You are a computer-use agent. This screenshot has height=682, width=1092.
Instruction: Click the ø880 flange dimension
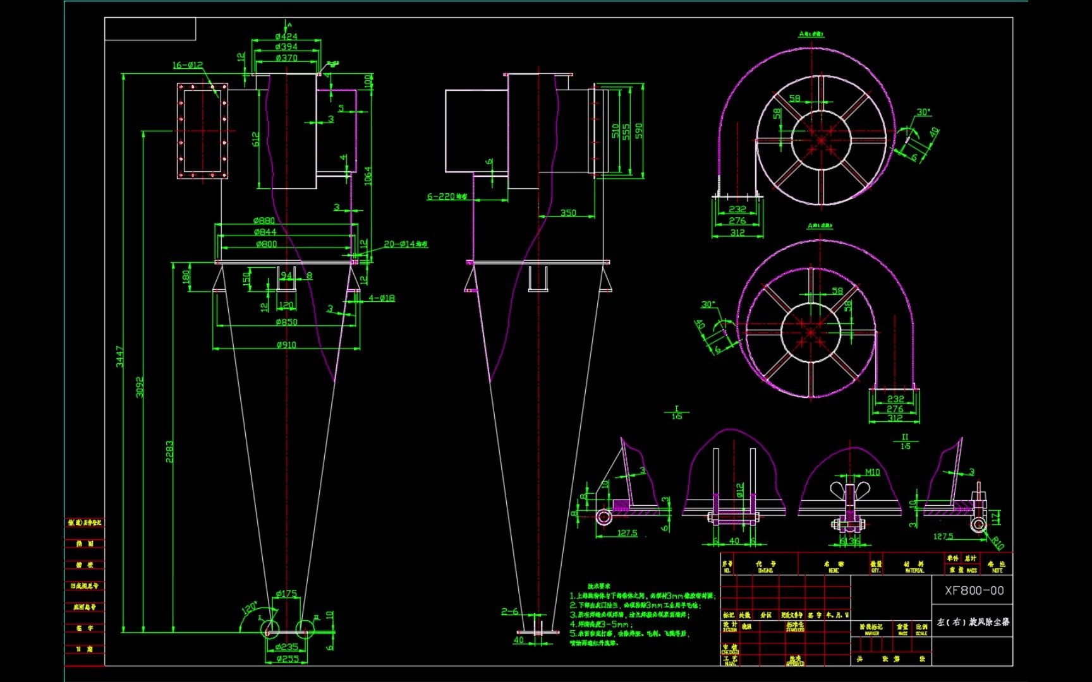(264, 220)
